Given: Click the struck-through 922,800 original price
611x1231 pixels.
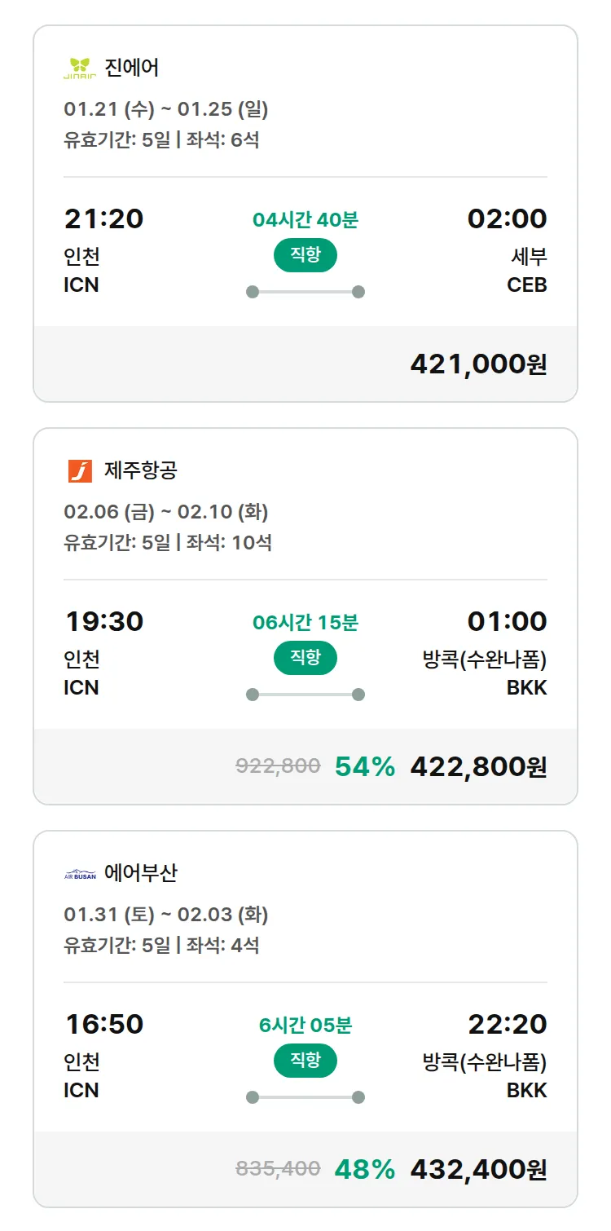Looking at the screenshot, I should [x=278, y=766].
